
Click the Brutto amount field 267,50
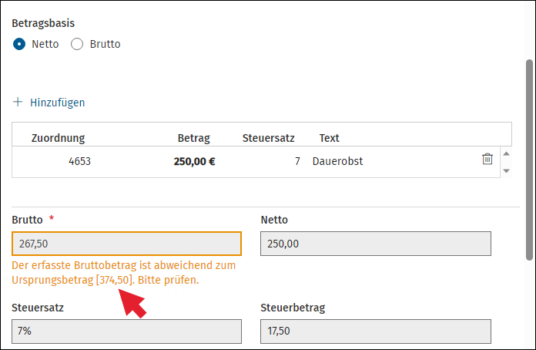pos(126,244)
